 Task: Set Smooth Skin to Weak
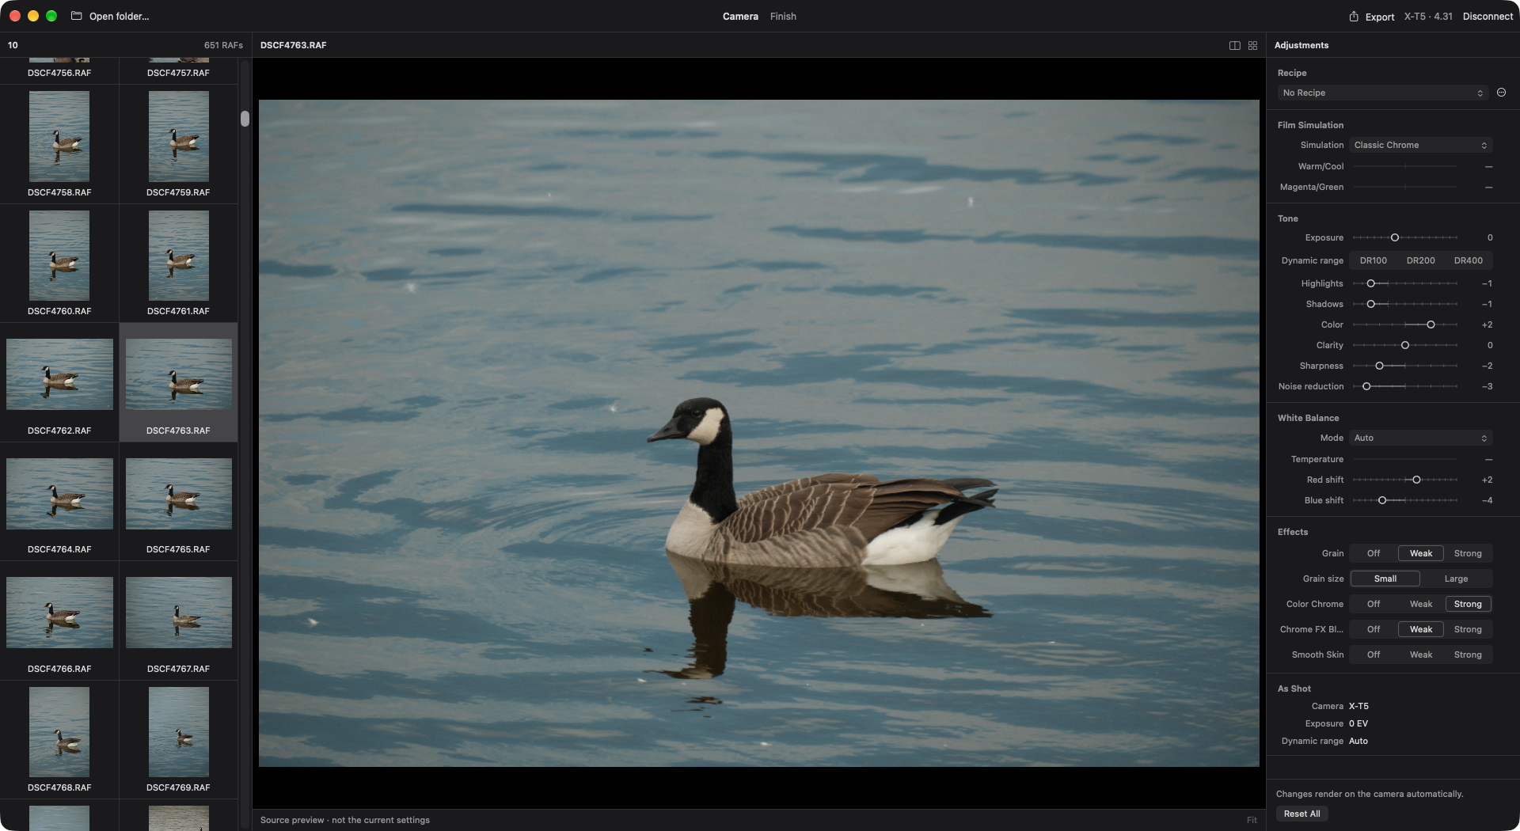(x=1420, y=655)
